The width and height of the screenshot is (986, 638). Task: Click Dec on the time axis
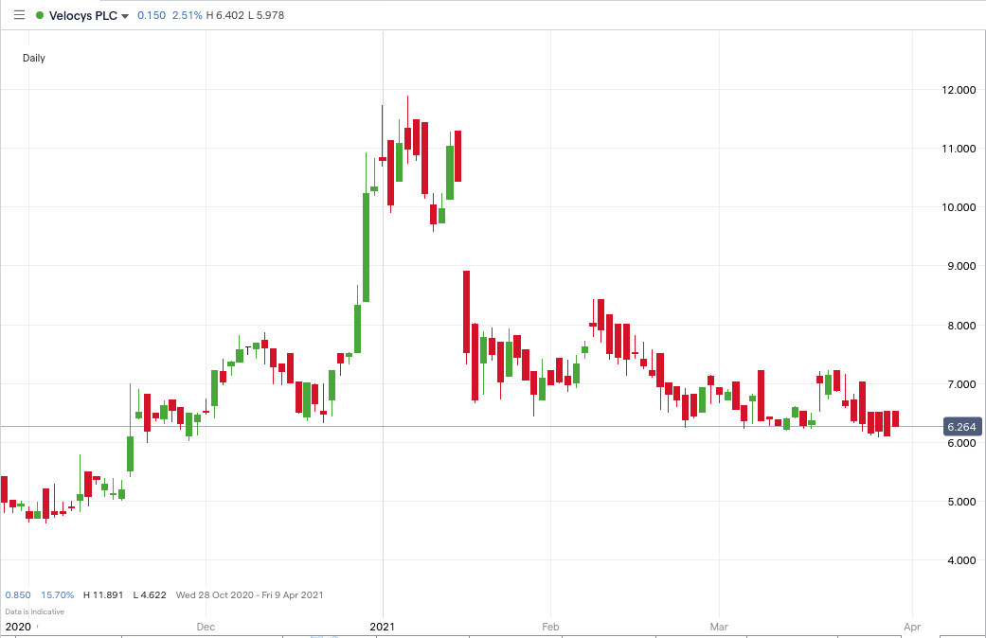[206, 627]
